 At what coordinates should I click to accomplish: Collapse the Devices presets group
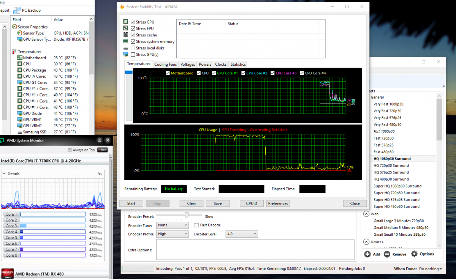tap(366, 242)
